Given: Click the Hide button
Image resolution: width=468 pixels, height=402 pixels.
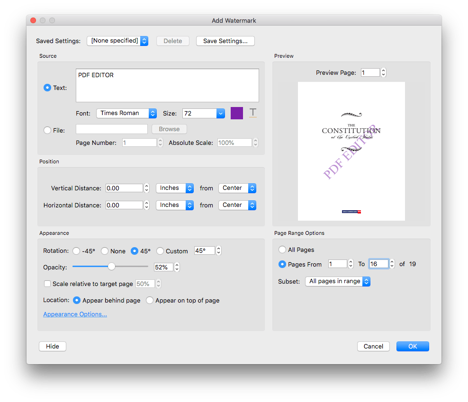Looking at the screenshot, I should 53,346.
